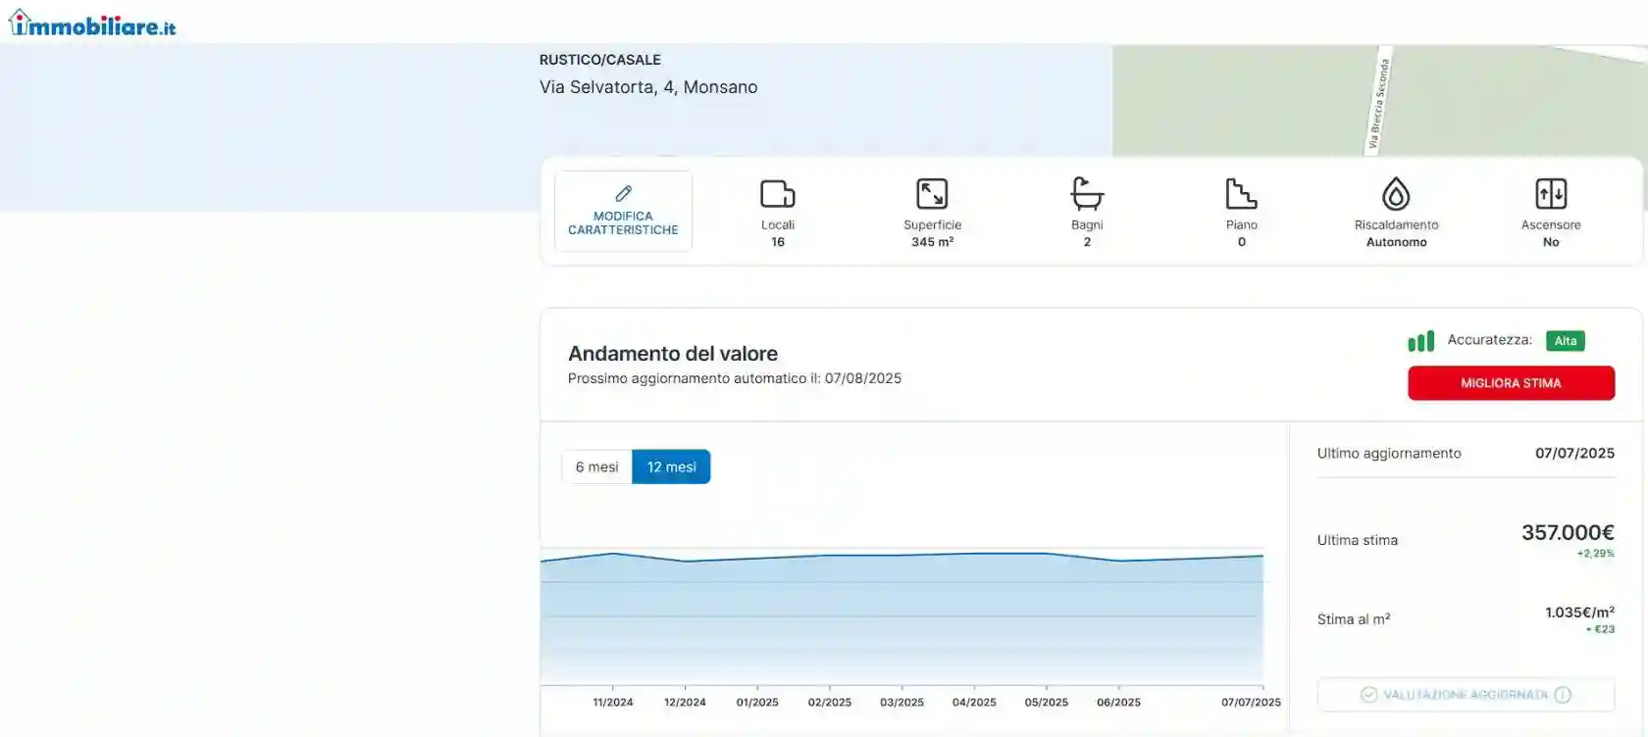Click the Riscaldamento heating drop icon
Screen dimensions: 1648x737
click(x=1396, y=194)
